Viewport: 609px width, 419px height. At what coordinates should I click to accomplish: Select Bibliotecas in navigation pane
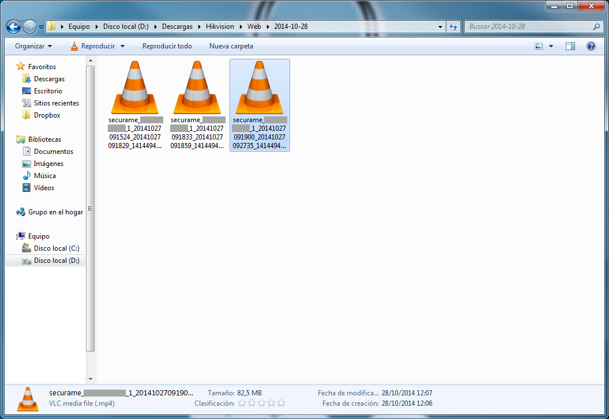(44, 139)
